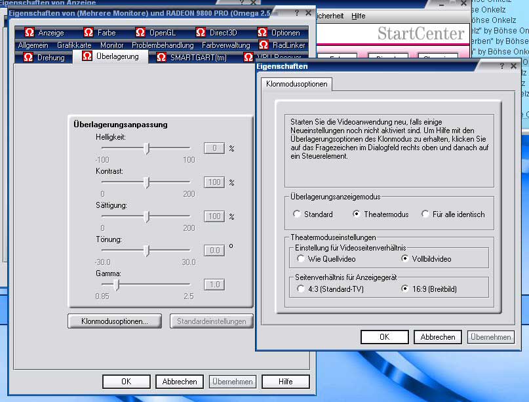Click Übernehmen in the RADEON properties window
The height and width of the screenshot is (402, 529).
[233, 382]
